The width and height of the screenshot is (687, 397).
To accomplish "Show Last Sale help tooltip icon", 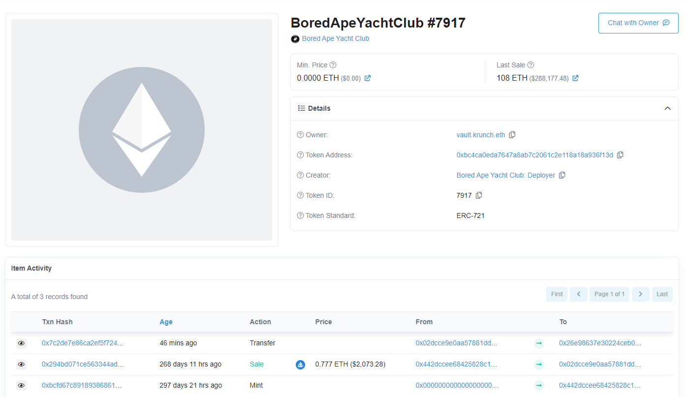I will pyautogui.click(x=531, y=65).
